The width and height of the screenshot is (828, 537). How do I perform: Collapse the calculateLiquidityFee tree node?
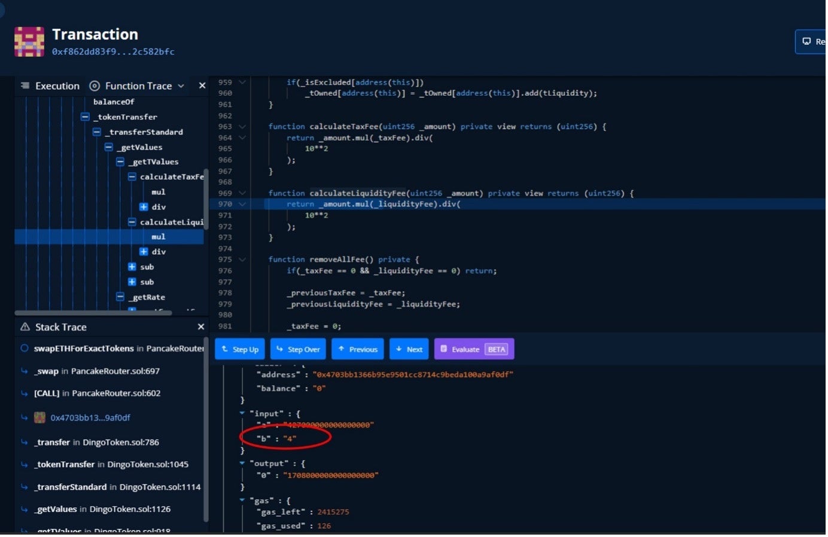point(132,222)
